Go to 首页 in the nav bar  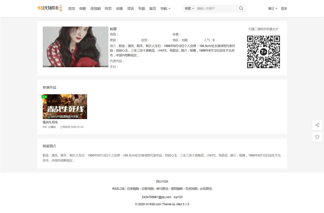click(x=72, y=9)
